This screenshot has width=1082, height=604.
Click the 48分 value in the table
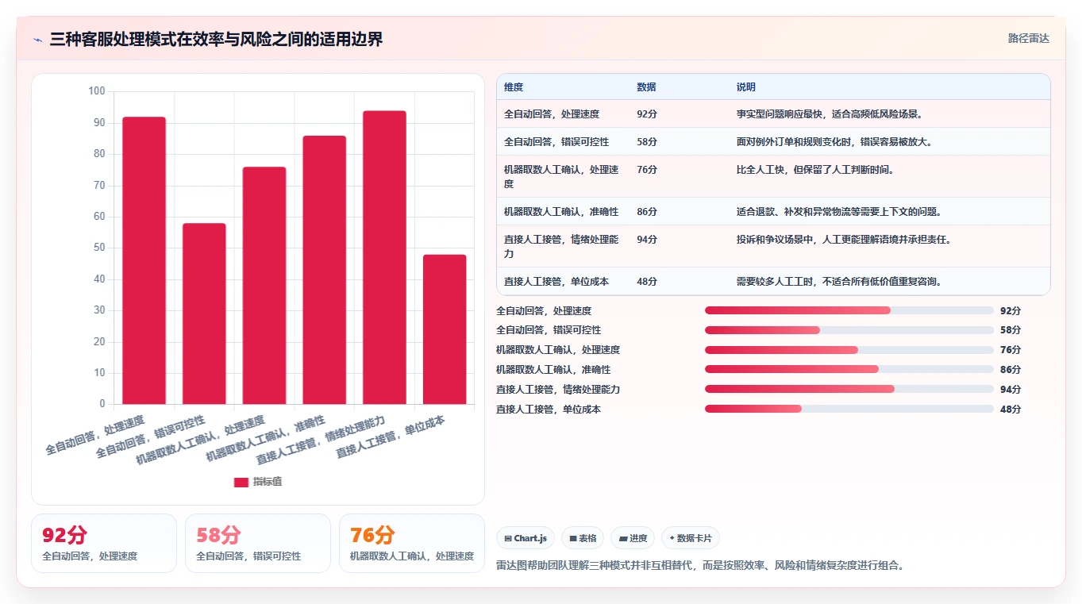click(x=647, y=282)
